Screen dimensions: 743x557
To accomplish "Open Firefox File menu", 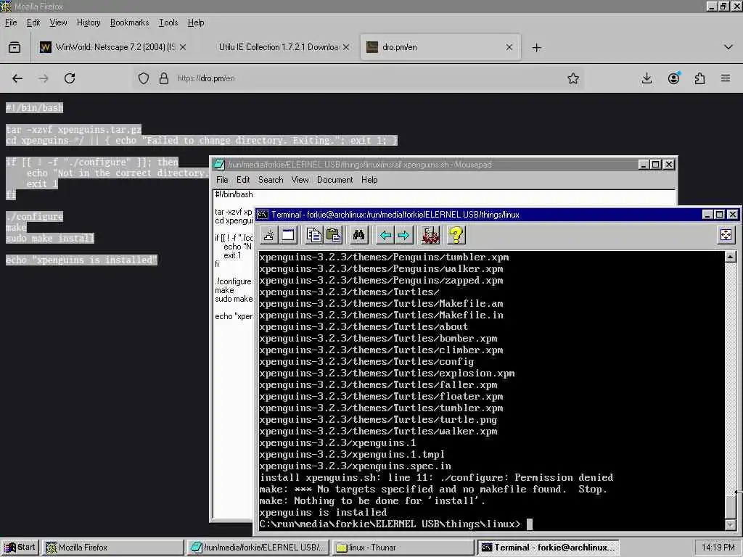I will (x=11, y=22).
